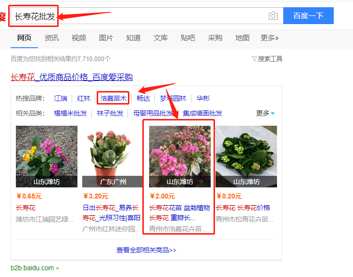The height and width of the screenshot is (277, 353).
Task: Open the 更多» tab menu
Action: pyautogui.click(x=269, y=38)
